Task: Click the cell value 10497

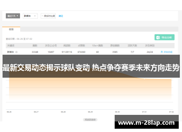Action: tap(51, 52)
